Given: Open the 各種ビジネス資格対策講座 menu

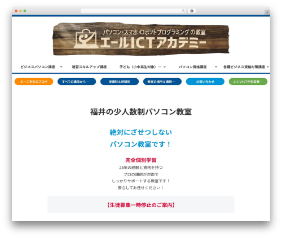Looking at the screenshot, I should (244, 67).
